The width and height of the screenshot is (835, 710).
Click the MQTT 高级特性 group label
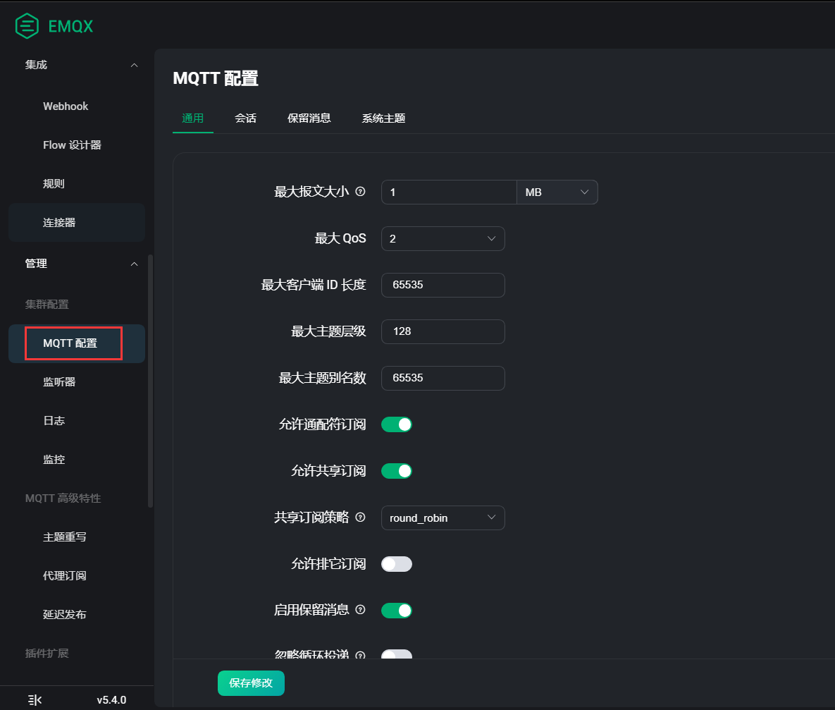coord(63,498)
